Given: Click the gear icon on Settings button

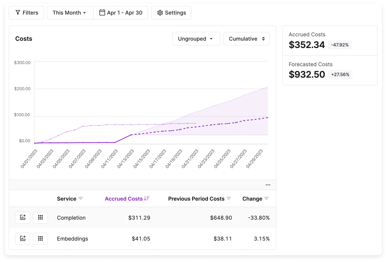Looking at the screenshot, I should pos(159,12).
